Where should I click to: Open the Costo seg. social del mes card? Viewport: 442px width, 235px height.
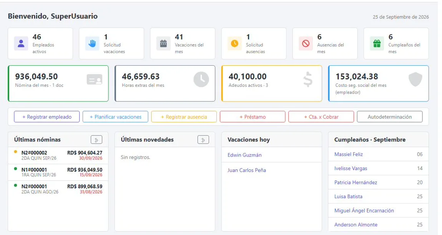pos(379,83)
